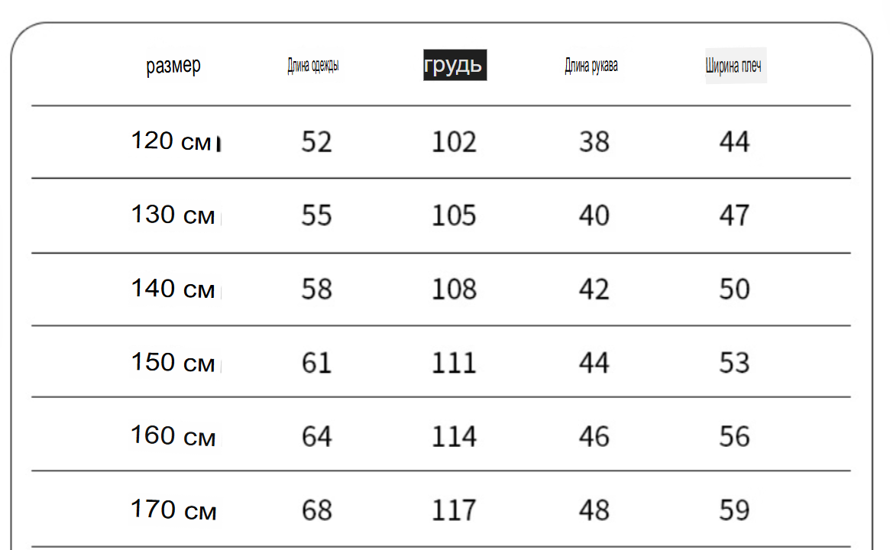This screenshot has height=550, width=890.
Task: Select the 160 см size row label
Action: (x=173, y=436)
